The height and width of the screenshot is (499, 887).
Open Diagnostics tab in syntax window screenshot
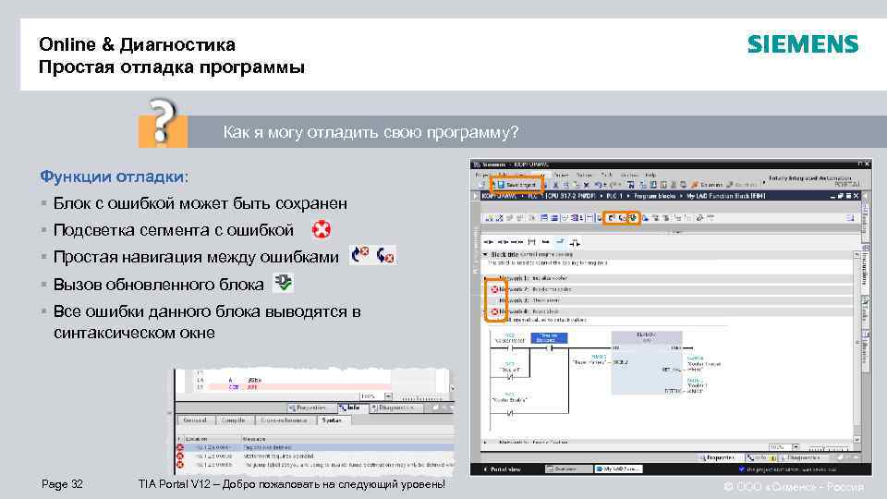[396, 408]
